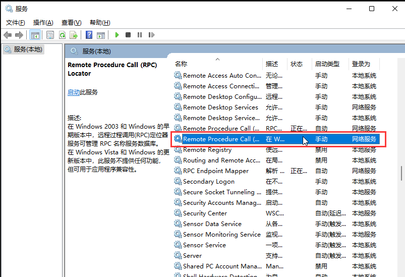Open Help via the question mark icon
The image size is (405, 277).
point(89,35)
